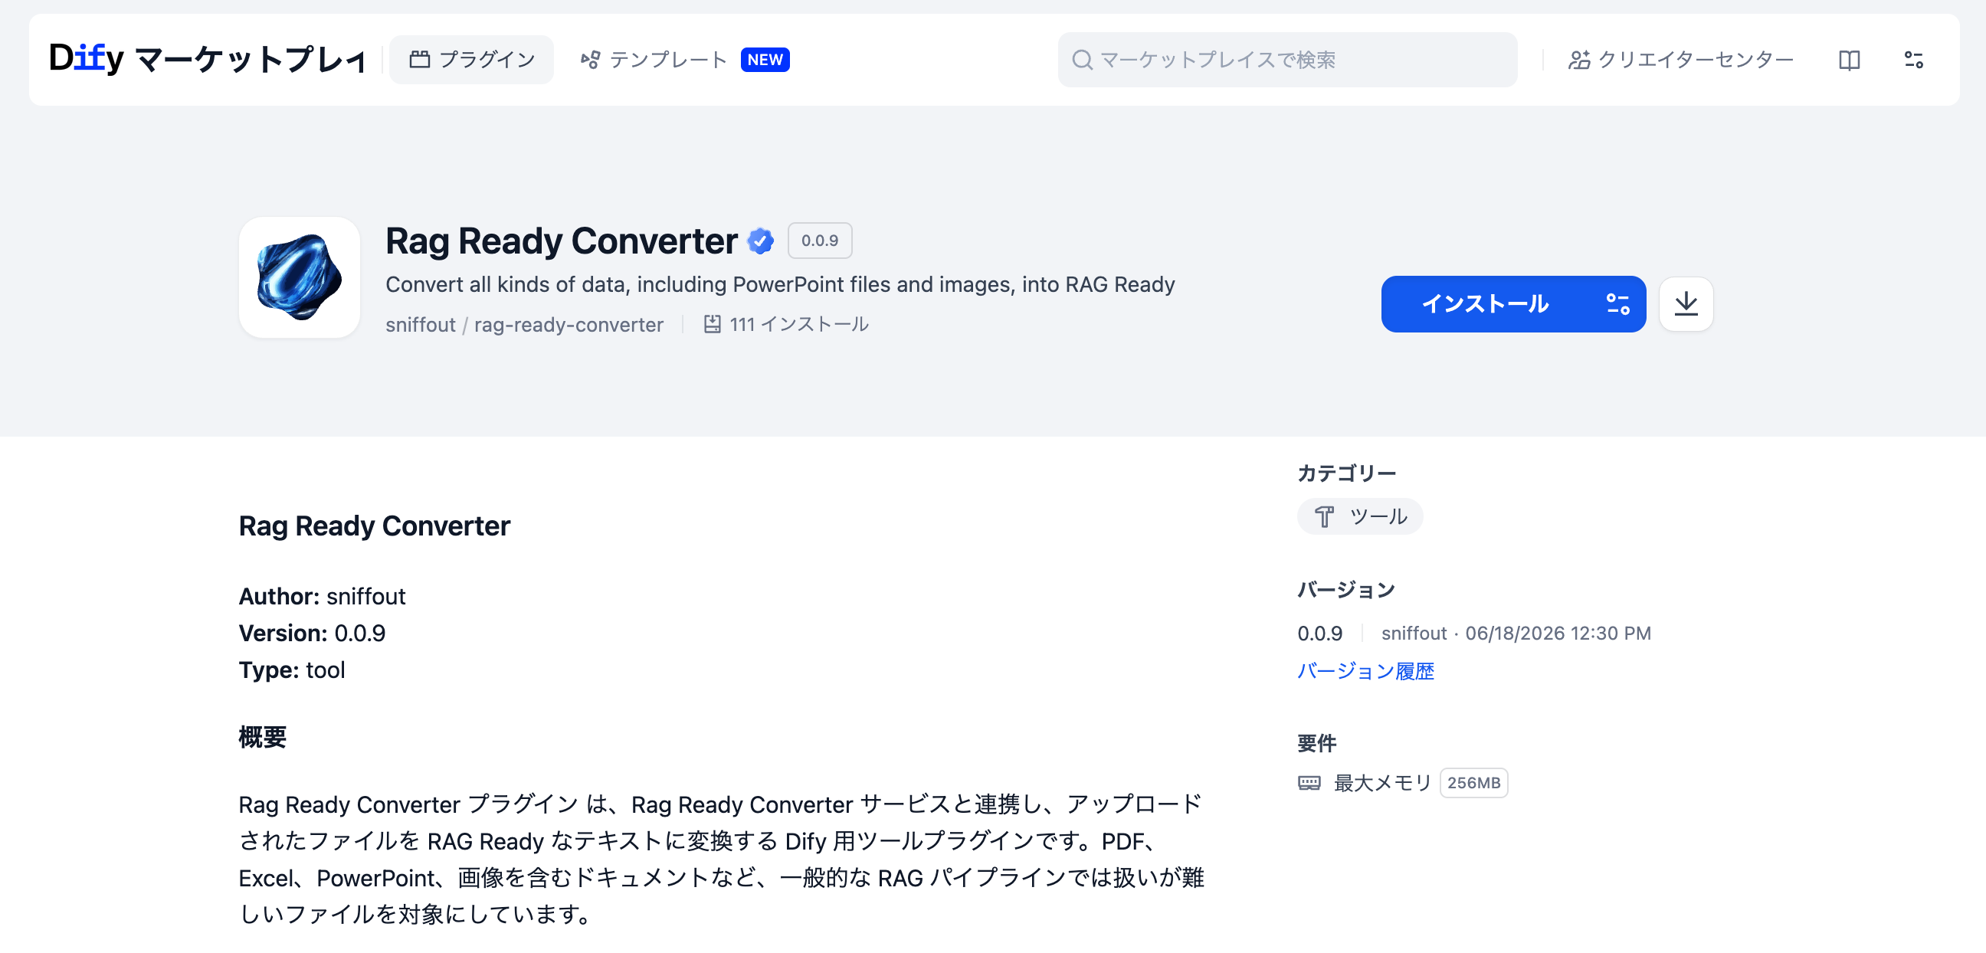Screen dimensions: 1986x953
Task: Open install options sliders on blue button
Action: tap(1617, 304)
